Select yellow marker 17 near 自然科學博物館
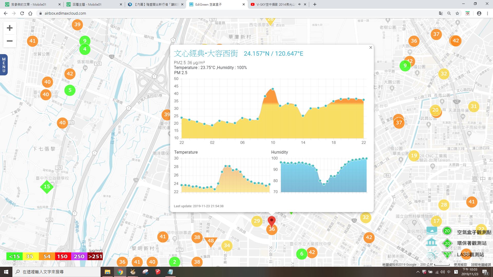This screenshot has height=277, width=493. pyautogui.click(x=436, y=221)
